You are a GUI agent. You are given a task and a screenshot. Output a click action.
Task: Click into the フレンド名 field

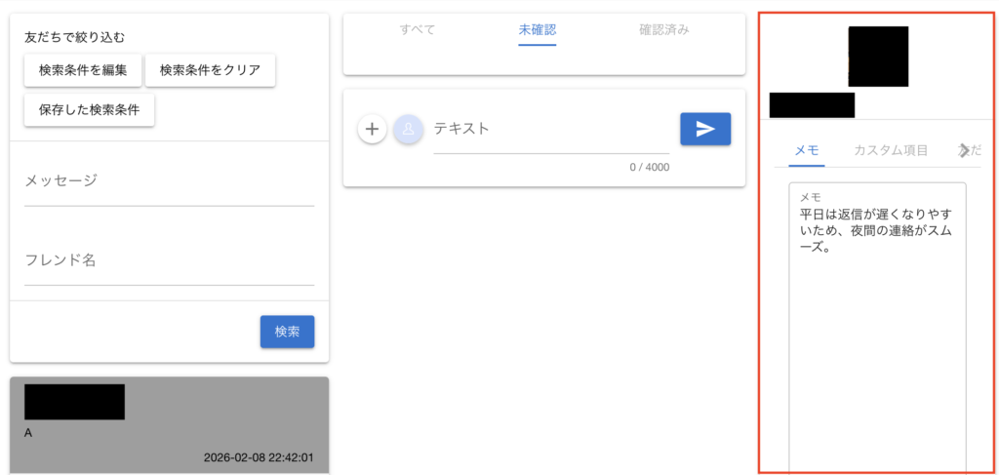tap(169, 261)
